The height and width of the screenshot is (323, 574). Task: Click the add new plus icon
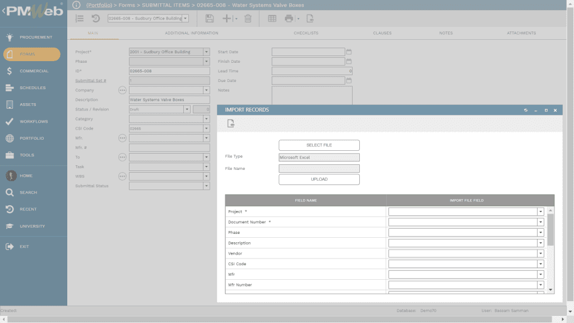[x=226, y=19]
